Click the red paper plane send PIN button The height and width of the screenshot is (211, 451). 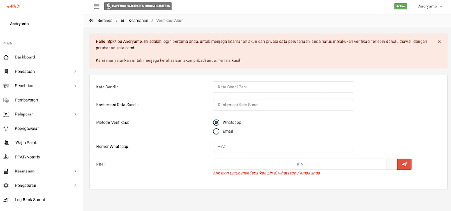point(404,164)
